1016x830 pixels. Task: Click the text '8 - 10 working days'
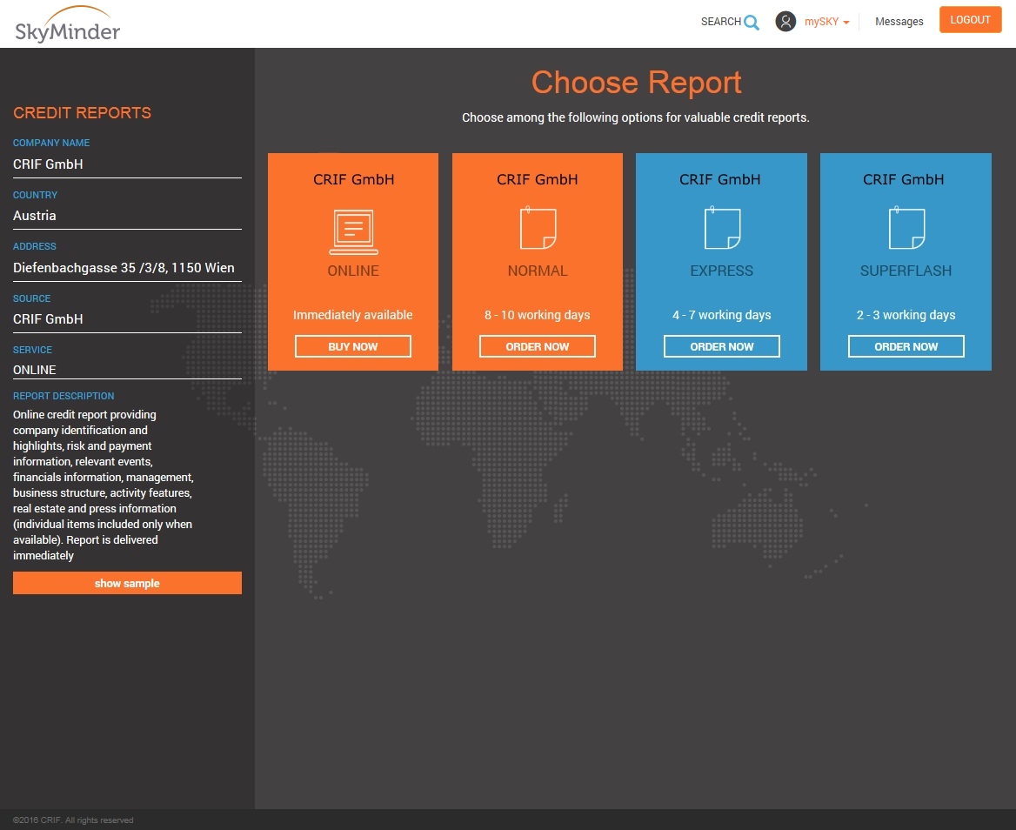pos(538,315)
